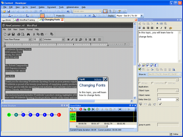
Task: Click the Actions link in Try It bubble
Action: [98, 79]
